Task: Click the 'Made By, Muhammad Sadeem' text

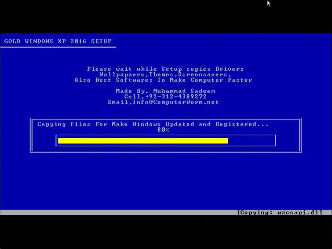Action: point(165,91)
